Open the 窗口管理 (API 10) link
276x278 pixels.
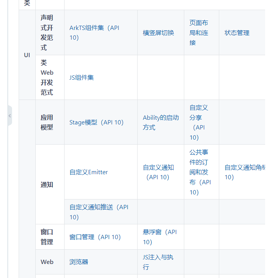pos(95,237)
